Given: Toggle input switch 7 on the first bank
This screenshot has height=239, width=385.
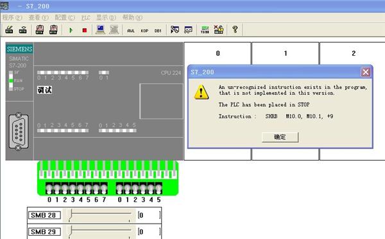Looking at the screenshot, I should coord(104,189).
